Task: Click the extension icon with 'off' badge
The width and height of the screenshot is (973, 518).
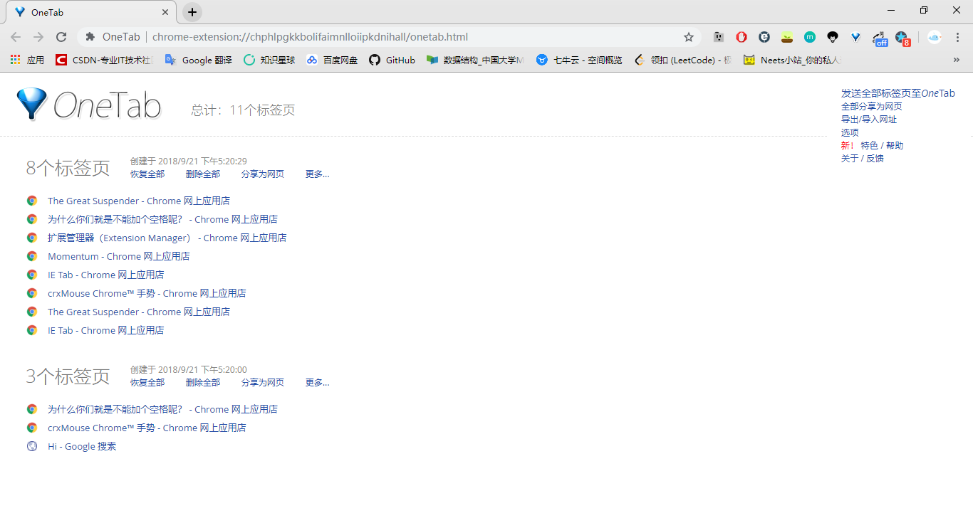Action: pos(880,38)
